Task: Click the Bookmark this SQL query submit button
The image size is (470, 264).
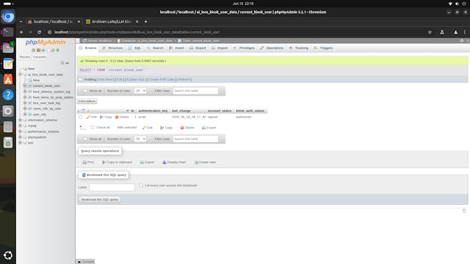Action: (x=100, y=199)
